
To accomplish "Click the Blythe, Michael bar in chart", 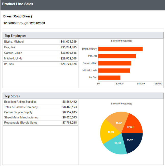I will [120, 49].
